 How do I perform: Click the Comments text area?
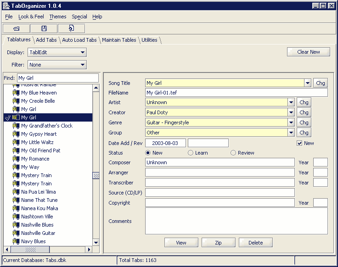click(x=237, y=221)
